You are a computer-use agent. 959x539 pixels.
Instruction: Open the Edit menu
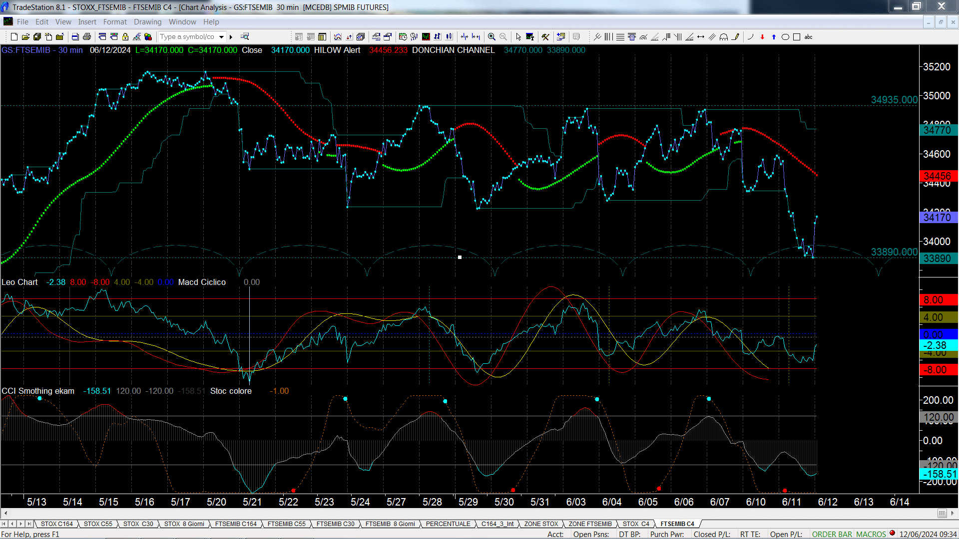coord(42,22)
